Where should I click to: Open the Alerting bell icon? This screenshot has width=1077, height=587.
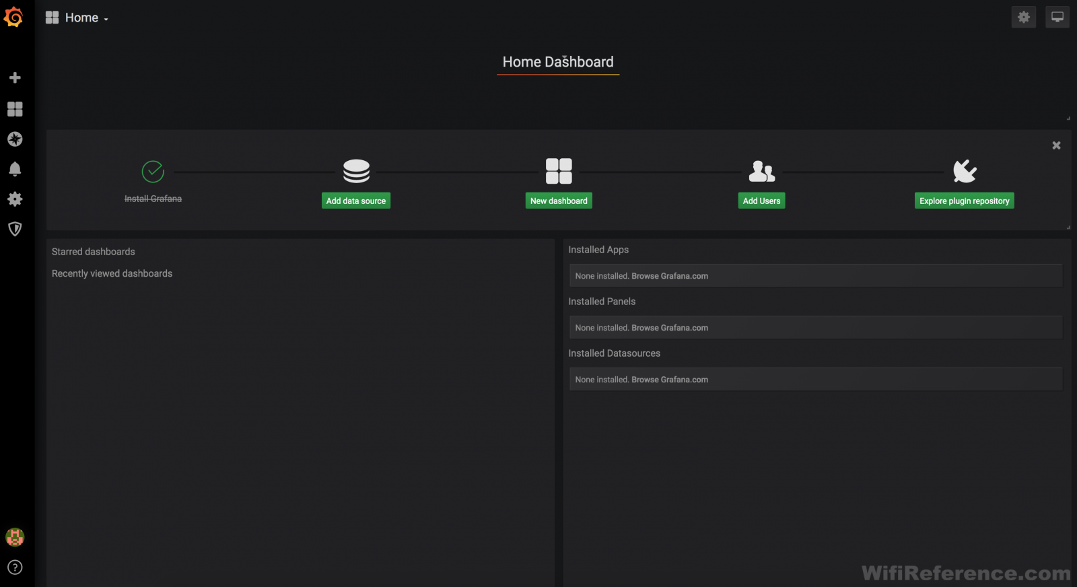pos(15,169)
